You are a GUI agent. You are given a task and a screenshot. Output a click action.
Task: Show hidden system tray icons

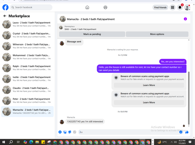click(x=172, y=142)
